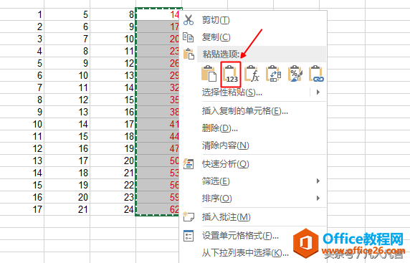Click second-column cell in row with 12, 16, 19
The height and width of the screenshot is (263, 410).
coord(67,148)
